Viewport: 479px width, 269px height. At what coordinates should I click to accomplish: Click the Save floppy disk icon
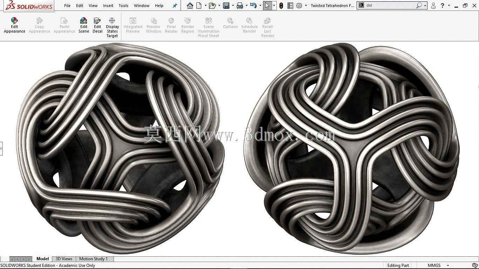point(226,6)
